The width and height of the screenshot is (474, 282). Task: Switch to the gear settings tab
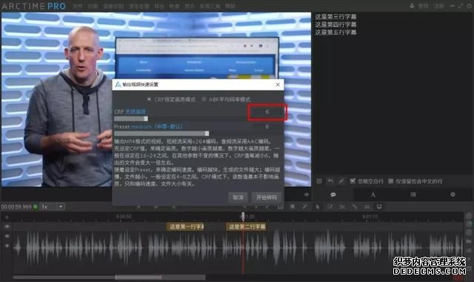453,194
